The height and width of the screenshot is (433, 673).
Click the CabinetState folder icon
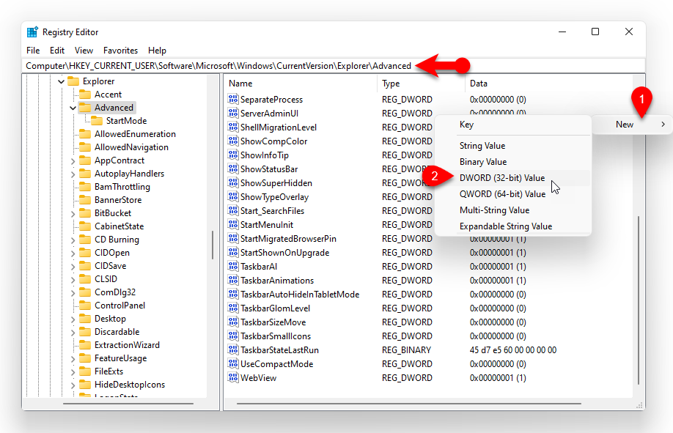[85, 226]
